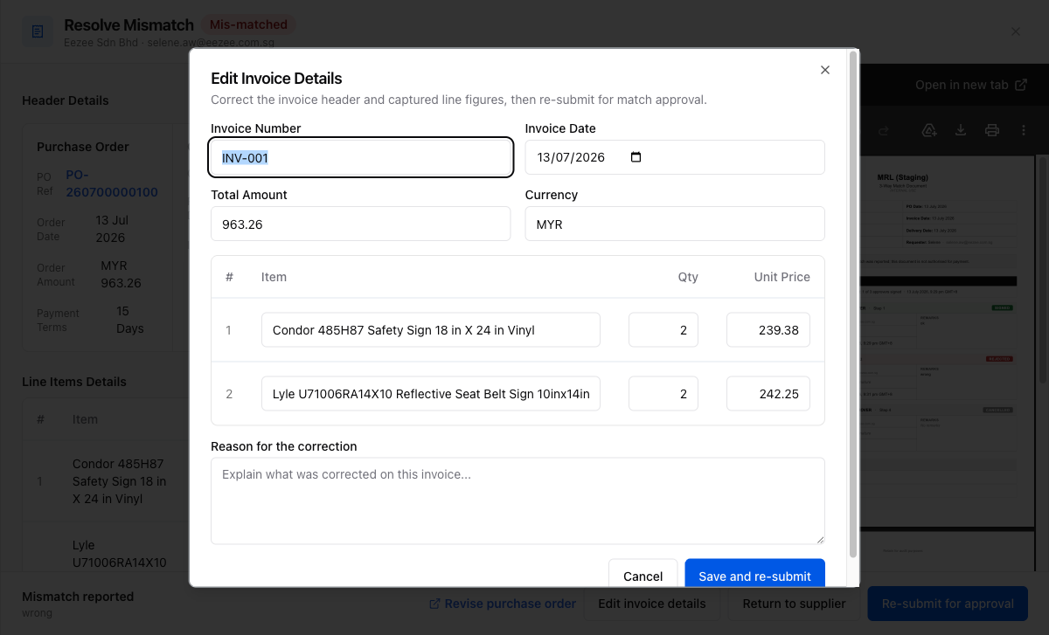
Task: Click Return to supplier button
Action: coord(795,604)
